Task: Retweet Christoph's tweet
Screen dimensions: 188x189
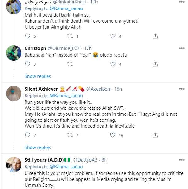Action: pyautogui.click(x=70, y=64)
